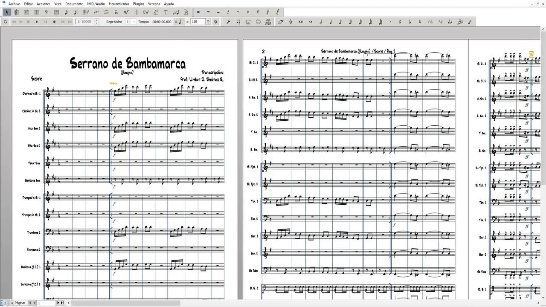Toggle the loop refresh icon in playback bar

point(5,22)
